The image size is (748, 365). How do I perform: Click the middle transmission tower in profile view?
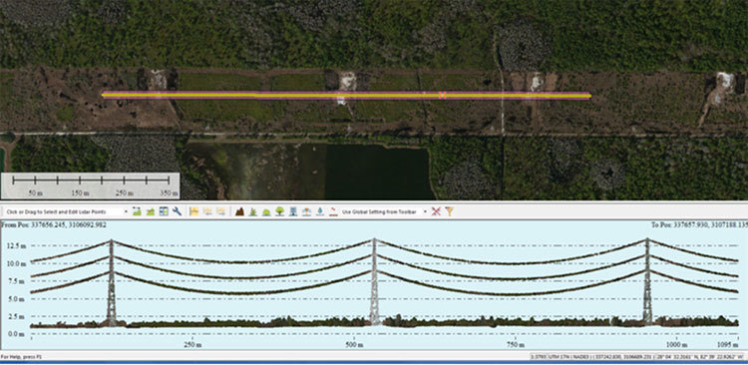click(374, 281)
